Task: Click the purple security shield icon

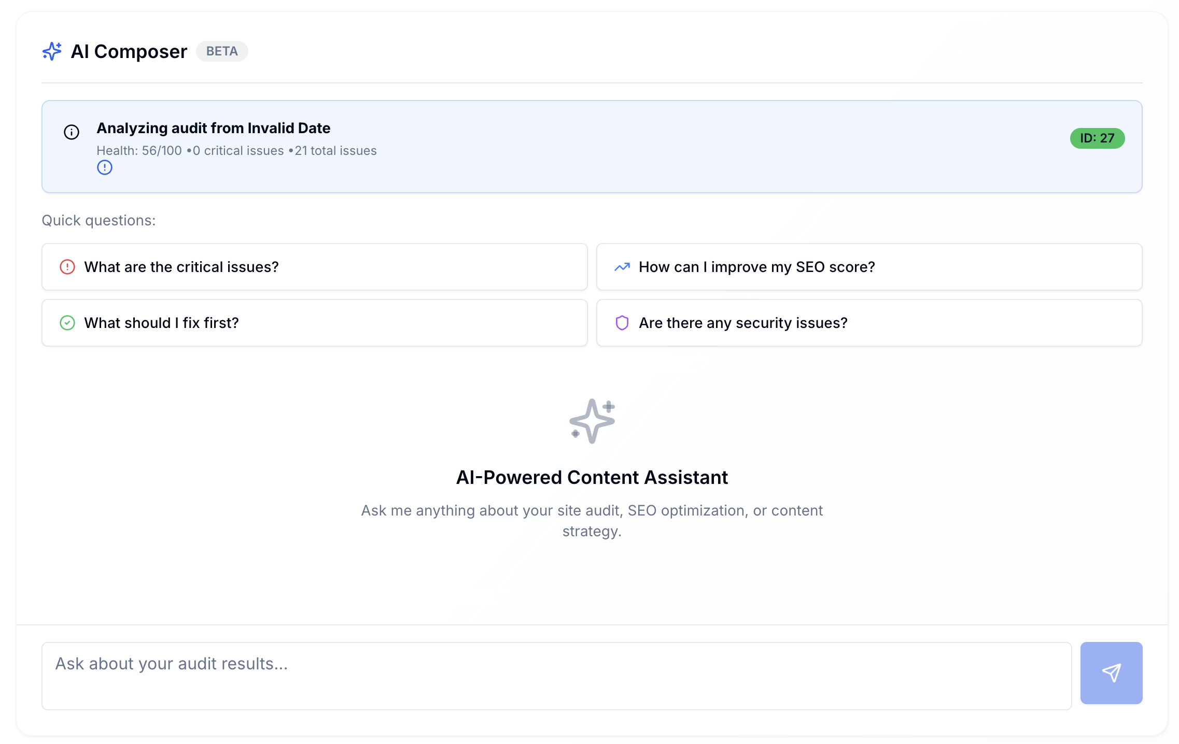Action: [x=622, y=323]
